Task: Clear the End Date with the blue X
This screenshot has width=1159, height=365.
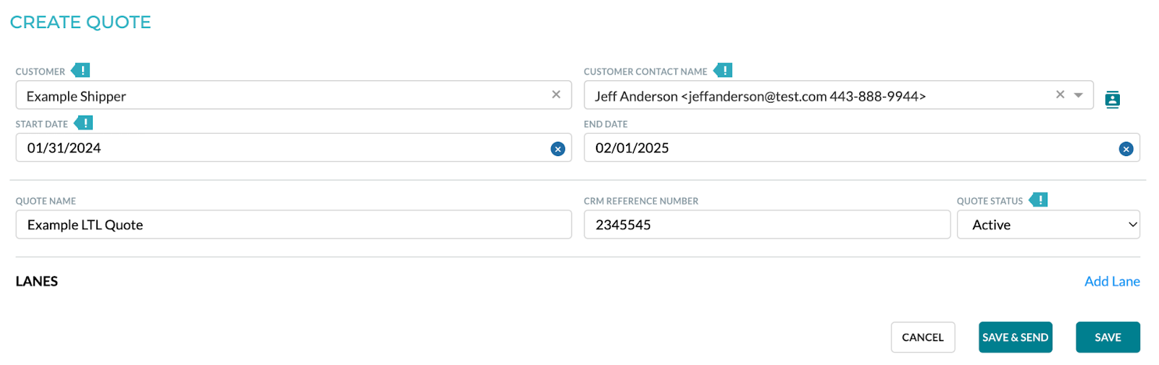Action: click(1126, 149)
